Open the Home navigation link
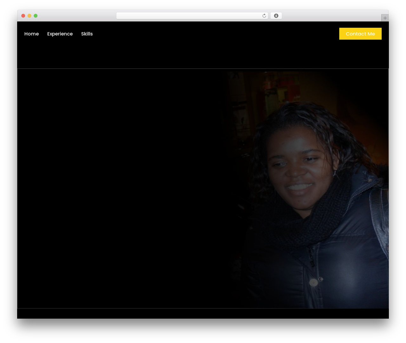406x343 pixels. 31,34
